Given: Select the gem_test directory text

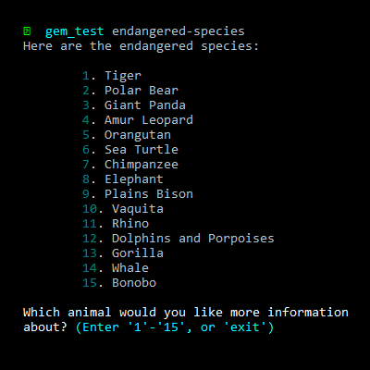Looking at the screenshot, I should pyautogui.click(x=74, y=31).
